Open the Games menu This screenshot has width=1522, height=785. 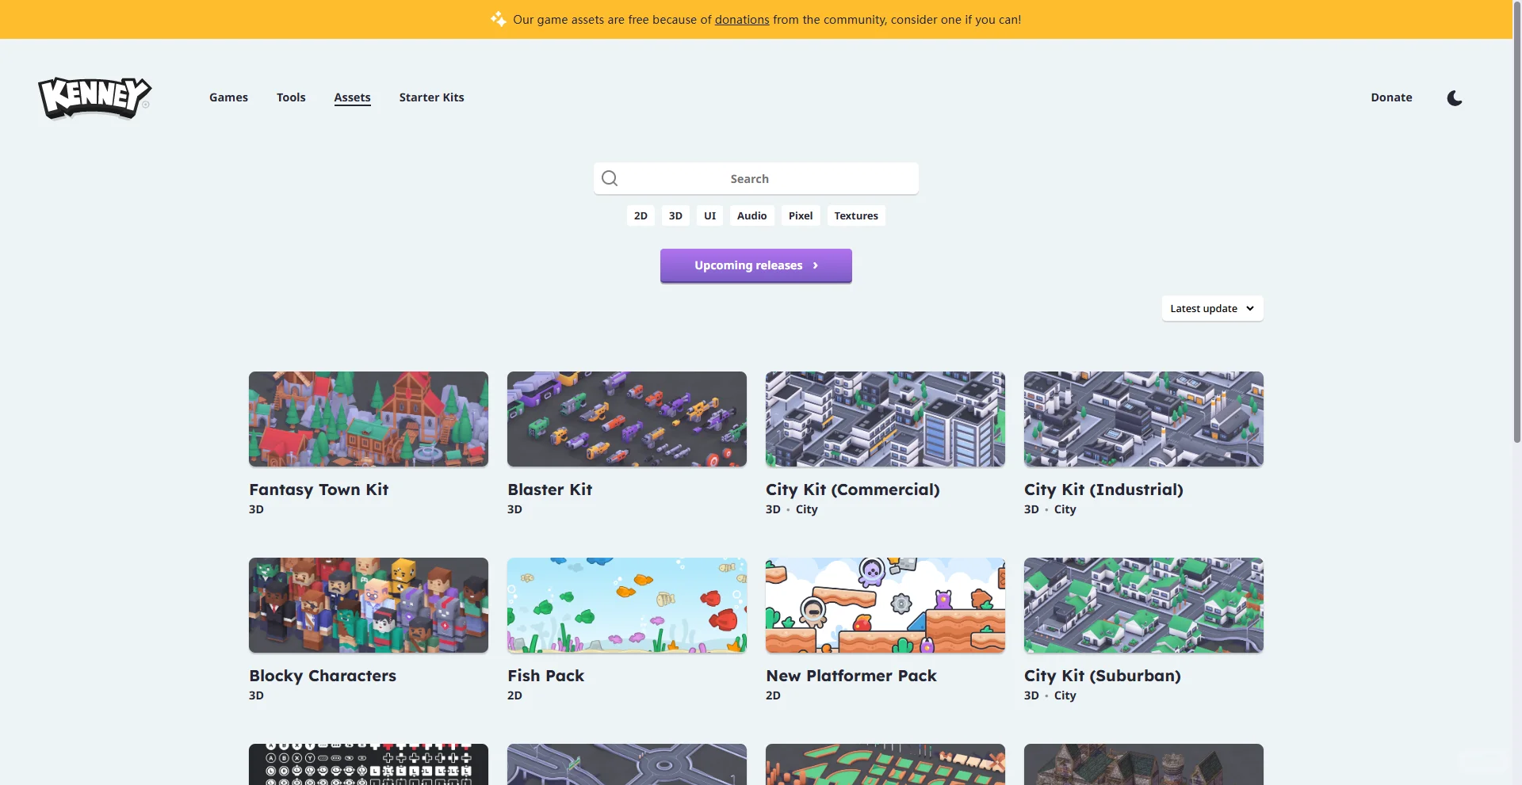tap(228, 97)
